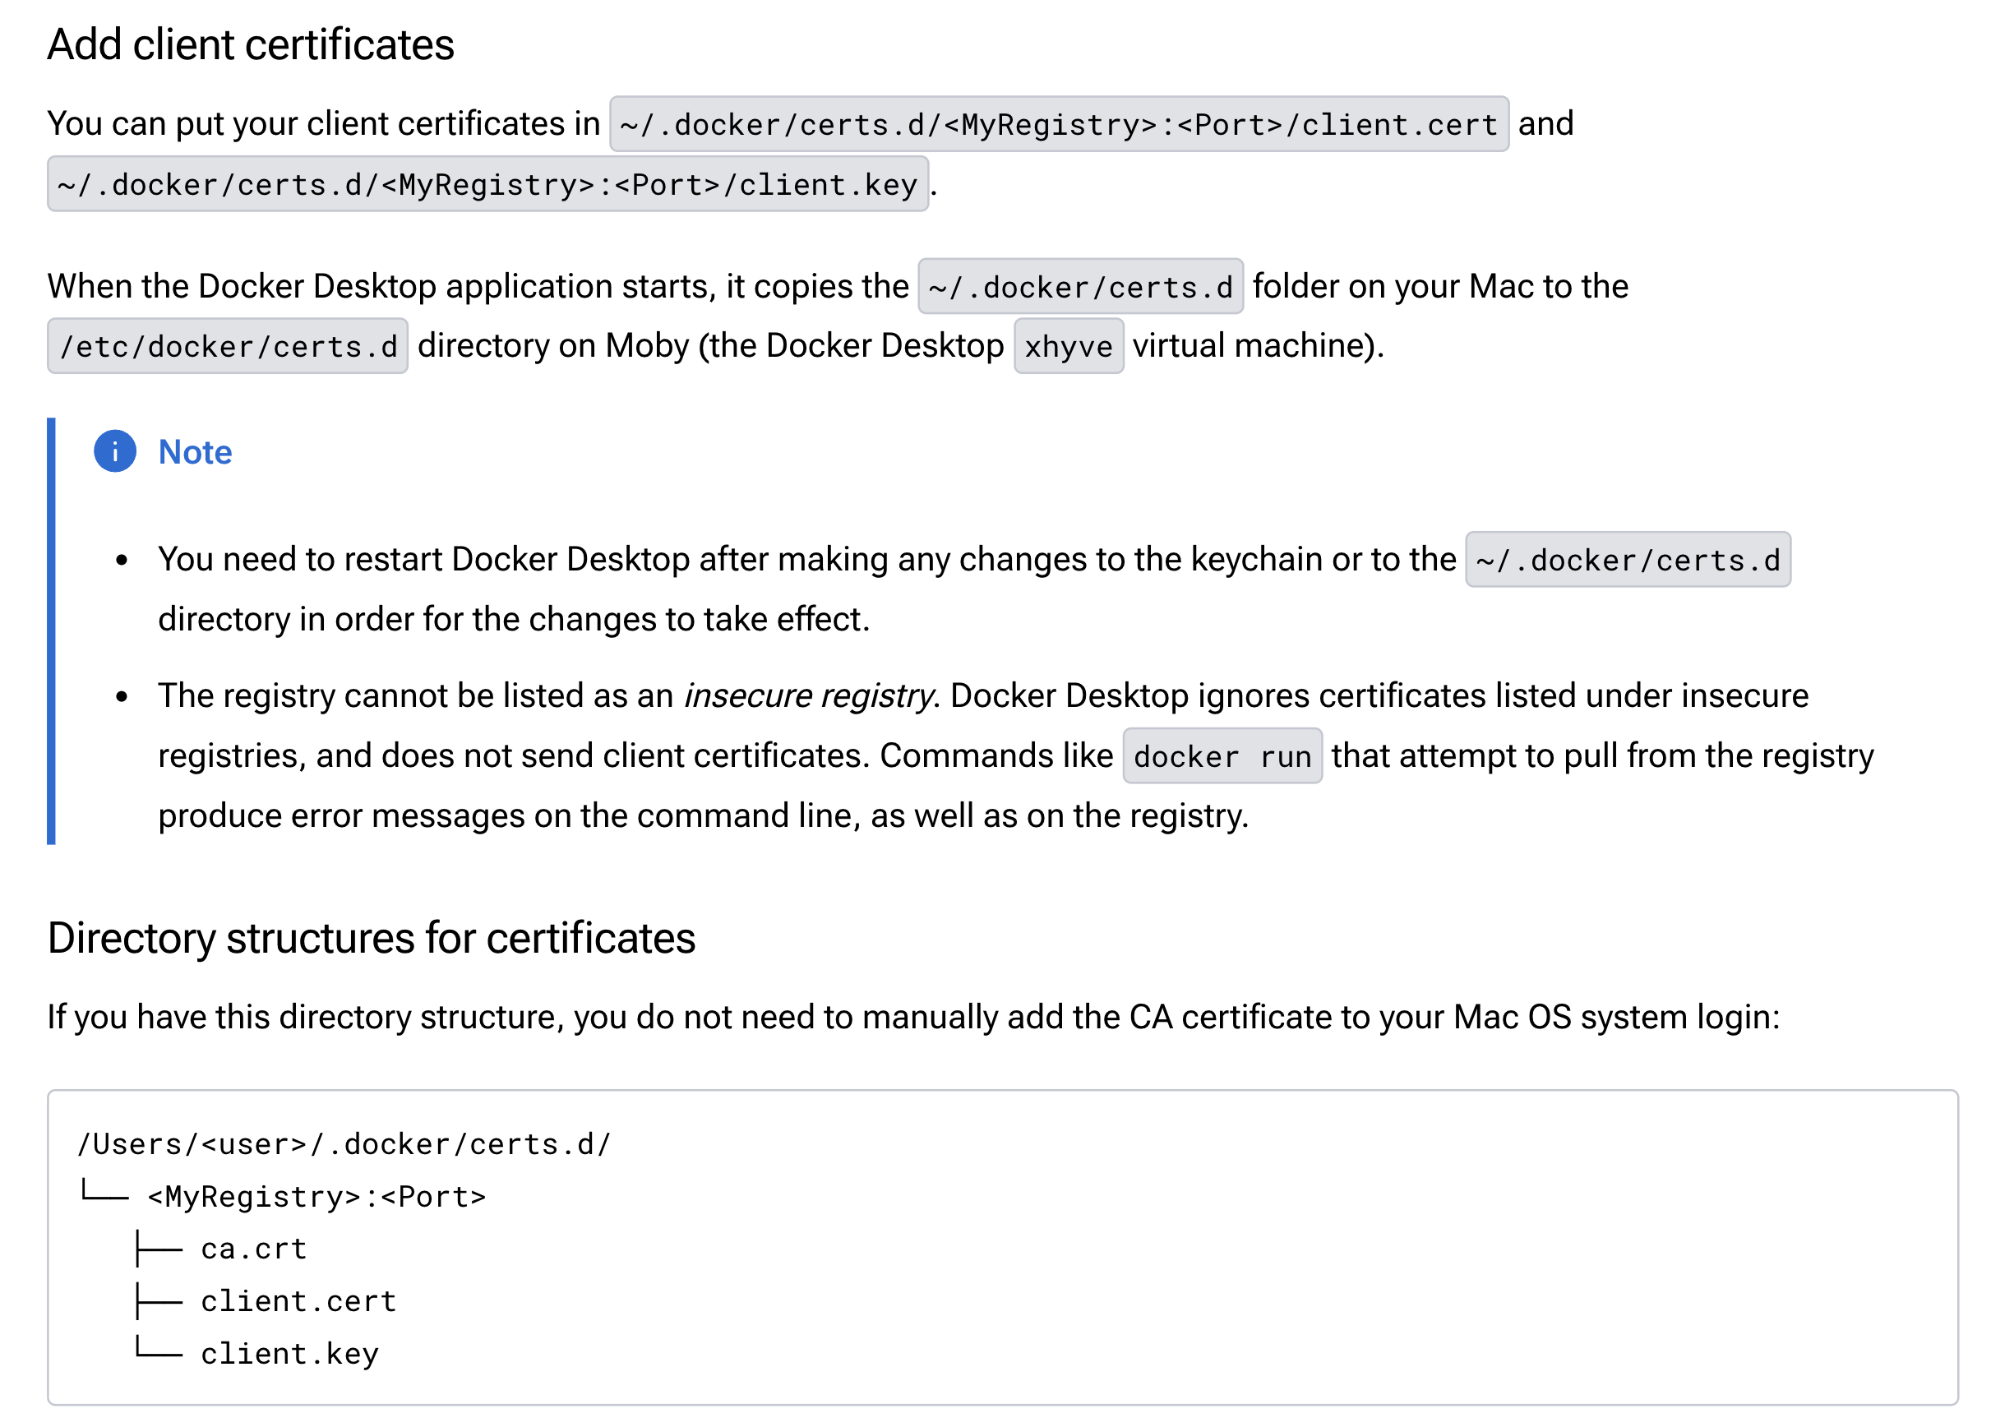Click the tree branch glyph before ca.crt

click(x=159, y=1248)
